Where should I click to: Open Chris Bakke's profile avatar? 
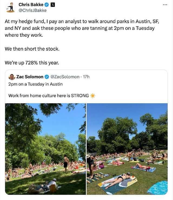tap(10, 7)
